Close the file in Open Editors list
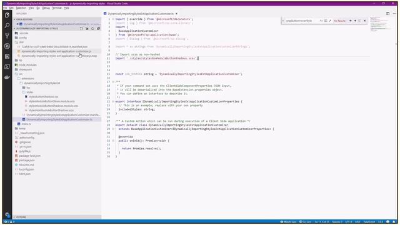Viewport: 400px width, 225px height. tap(17, 24)
